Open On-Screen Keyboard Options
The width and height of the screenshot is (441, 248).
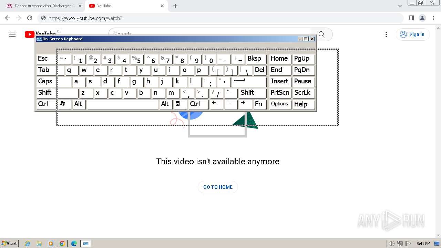(x=280, y=104)
